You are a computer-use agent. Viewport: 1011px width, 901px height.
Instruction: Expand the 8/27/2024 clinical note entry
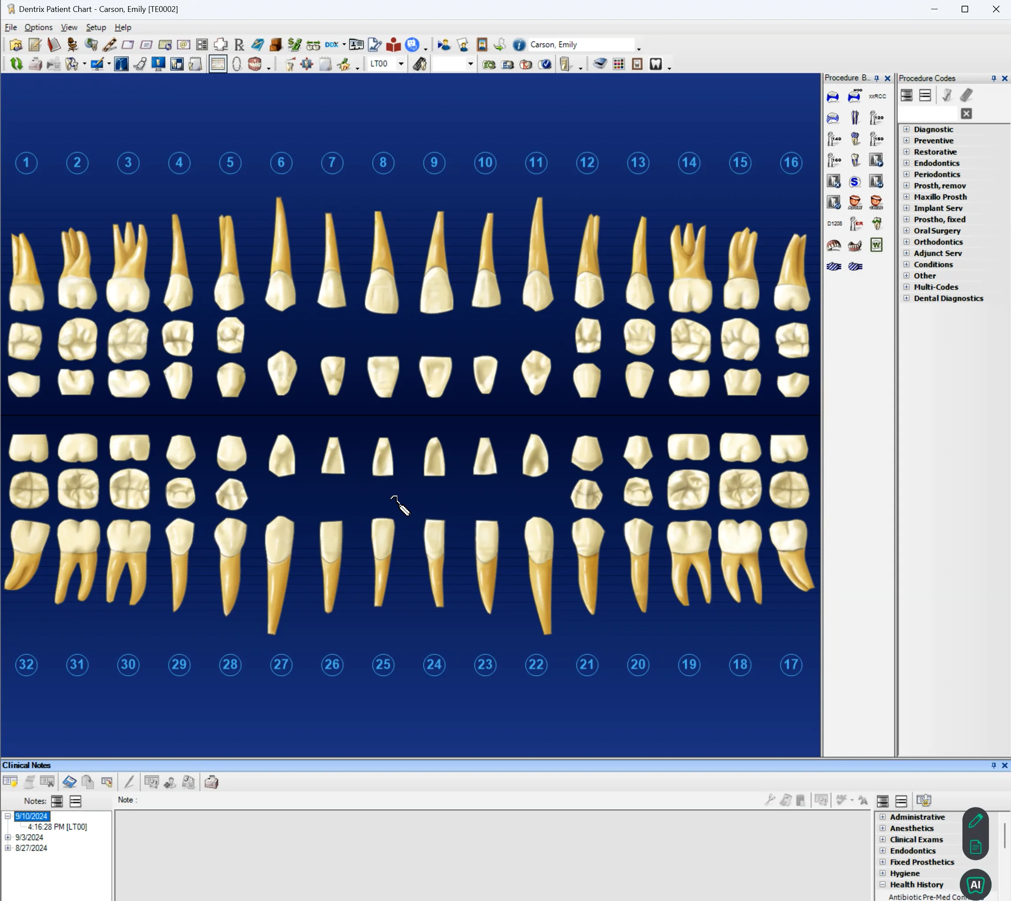(8, 848)
